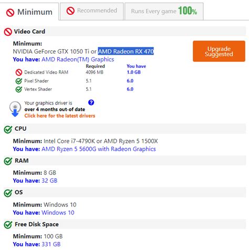Click here for the latest drivers link
Viewport: 249px width, 250px height.
60,116
